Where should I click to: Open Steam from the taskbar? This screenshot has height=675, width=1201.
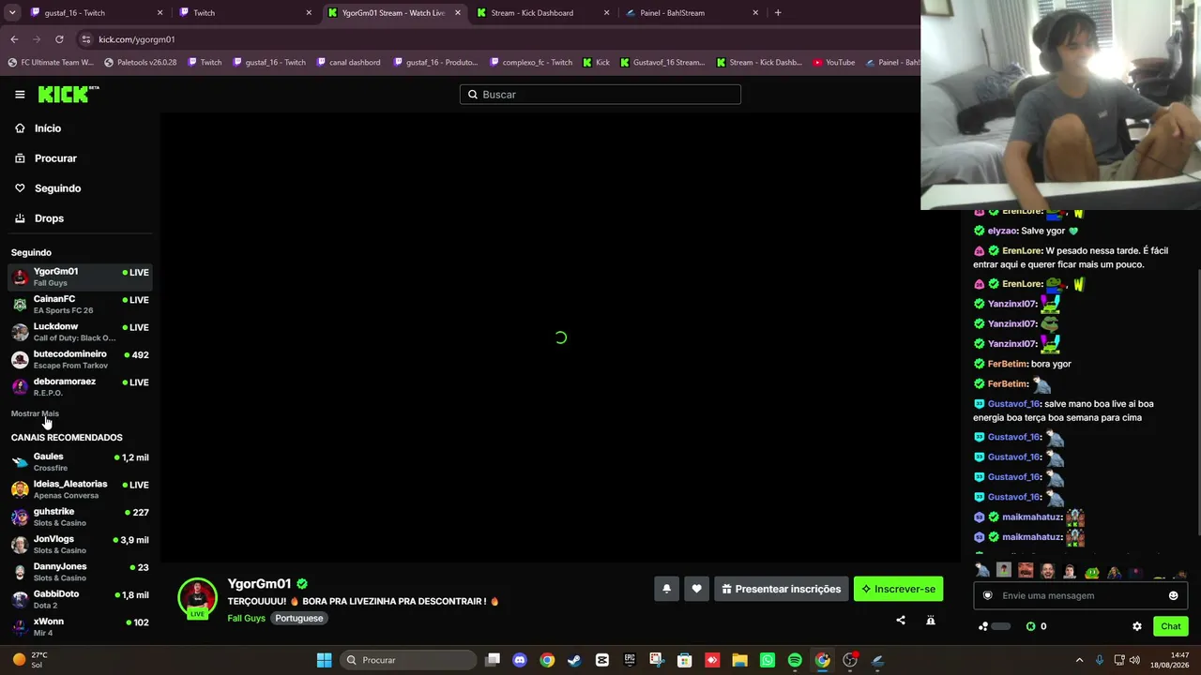click(574, 660)
